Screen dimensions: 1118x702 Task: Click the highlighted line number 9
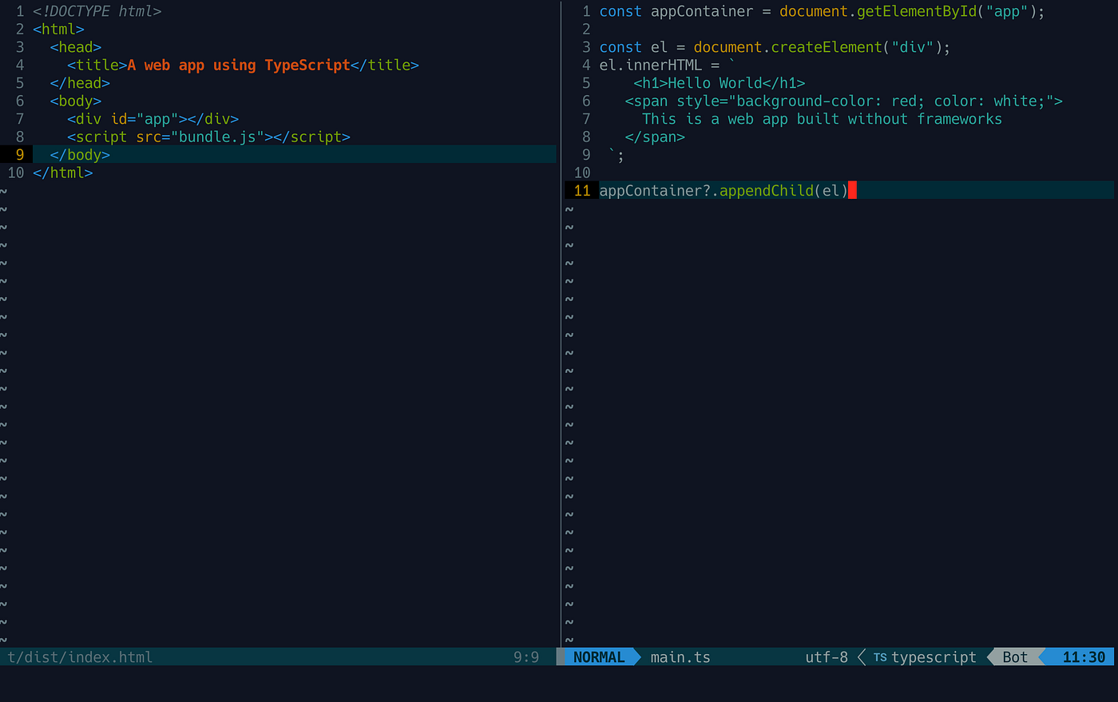(x=18, y=154)
